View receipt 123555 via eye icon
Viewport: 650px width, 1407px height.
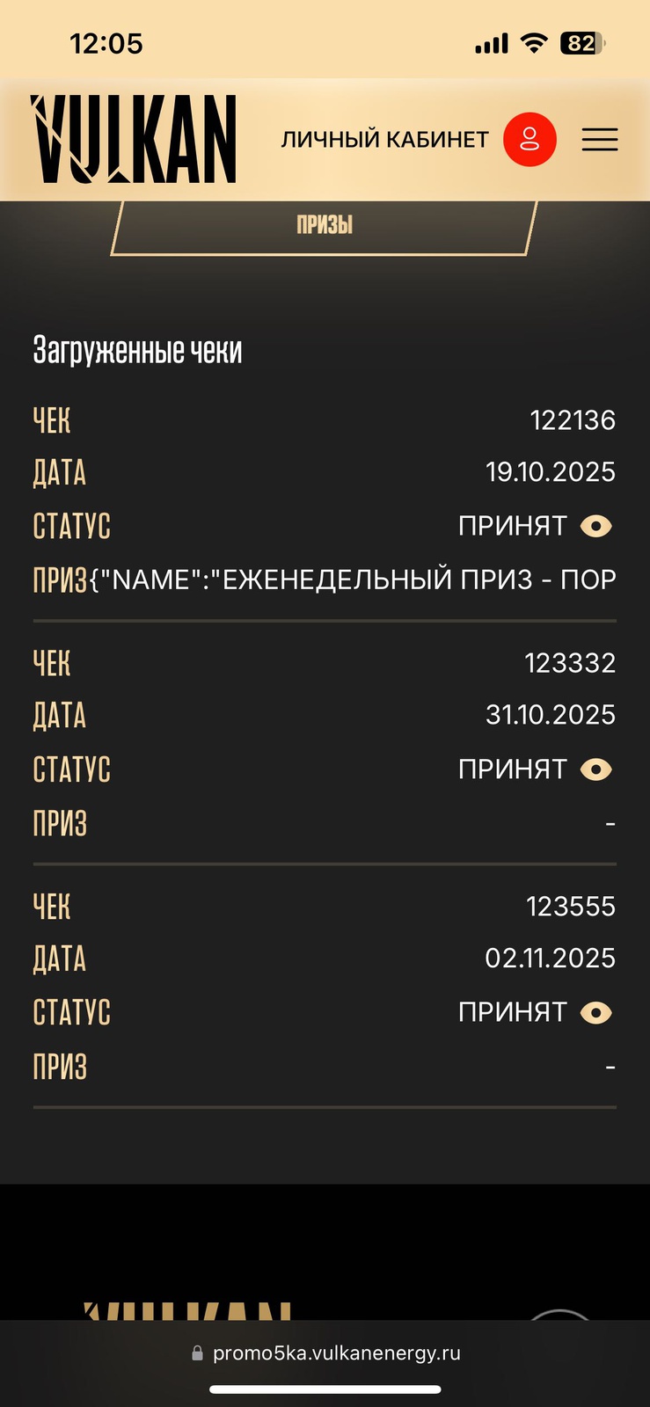(x=596, y=1013)
